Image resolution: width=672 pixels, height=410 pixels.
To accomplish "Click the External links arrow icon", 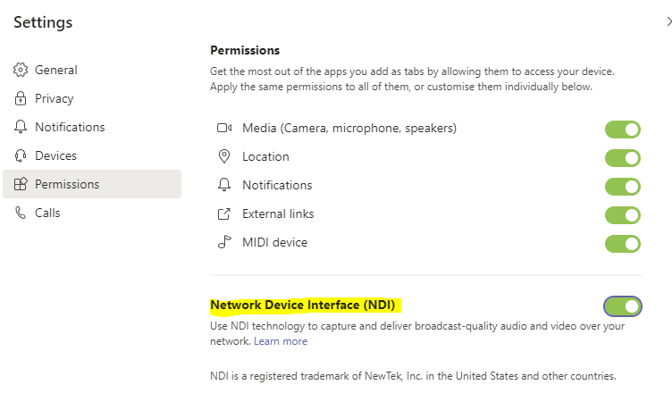I will (224, 213).
